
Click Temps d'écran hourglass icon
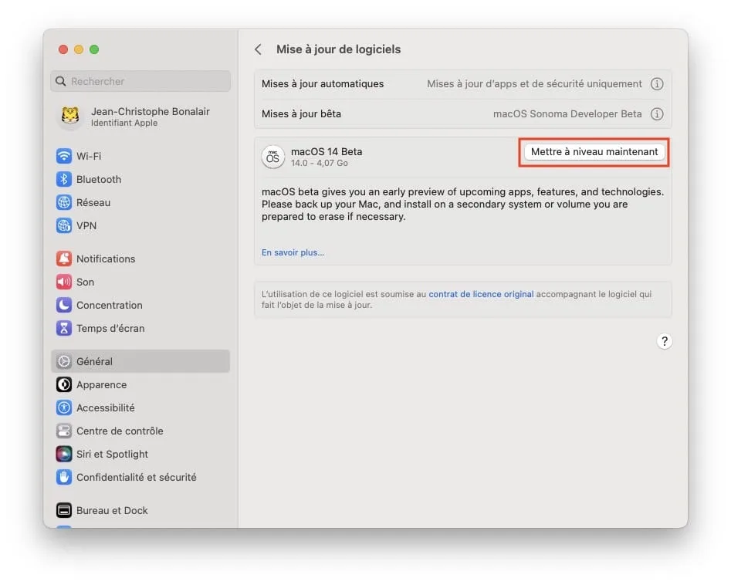pyautogui.click(x=64, y=328)
